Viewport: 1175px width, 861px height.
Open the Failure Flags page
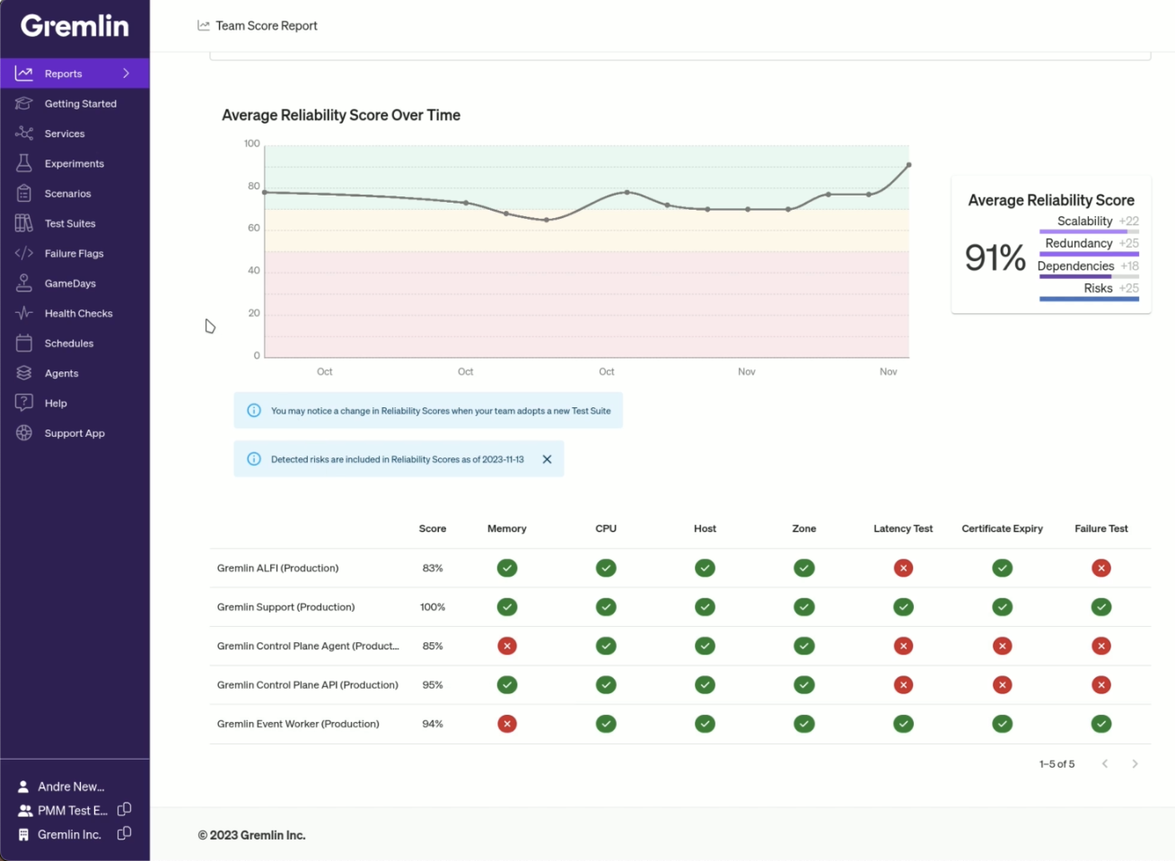click(75, 253)
